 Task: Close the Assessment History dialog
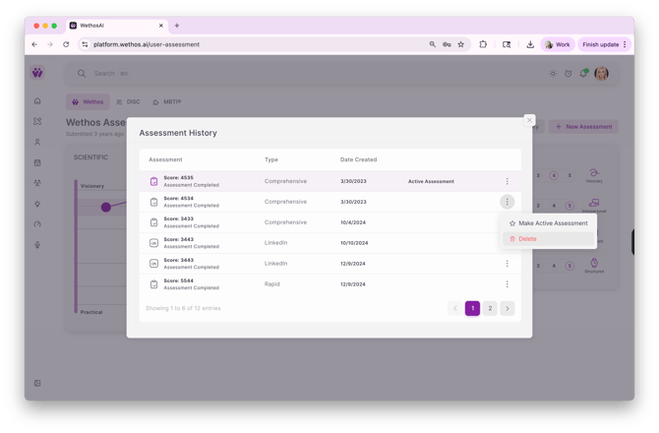click(529, 120)
